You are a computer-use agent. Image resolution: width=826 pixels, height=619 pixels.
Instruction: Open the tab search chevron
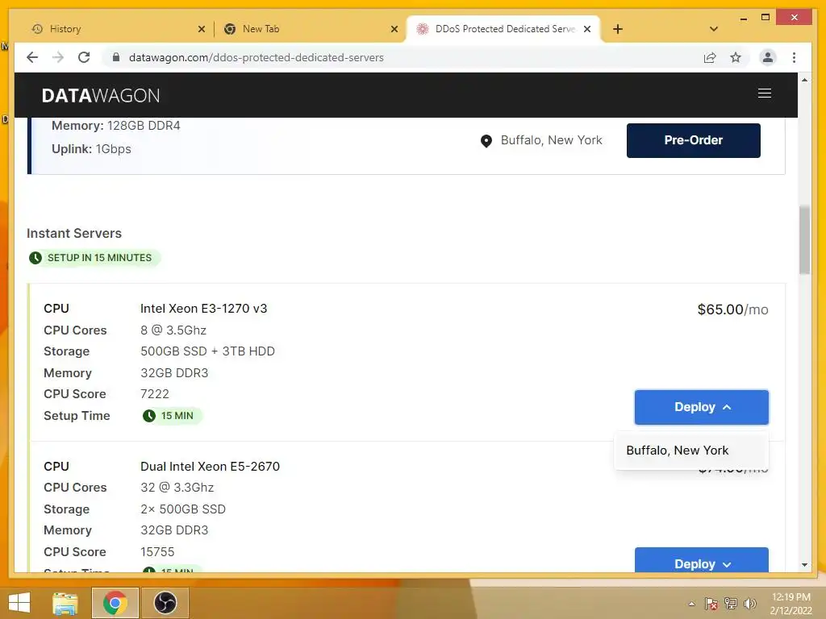713,29
